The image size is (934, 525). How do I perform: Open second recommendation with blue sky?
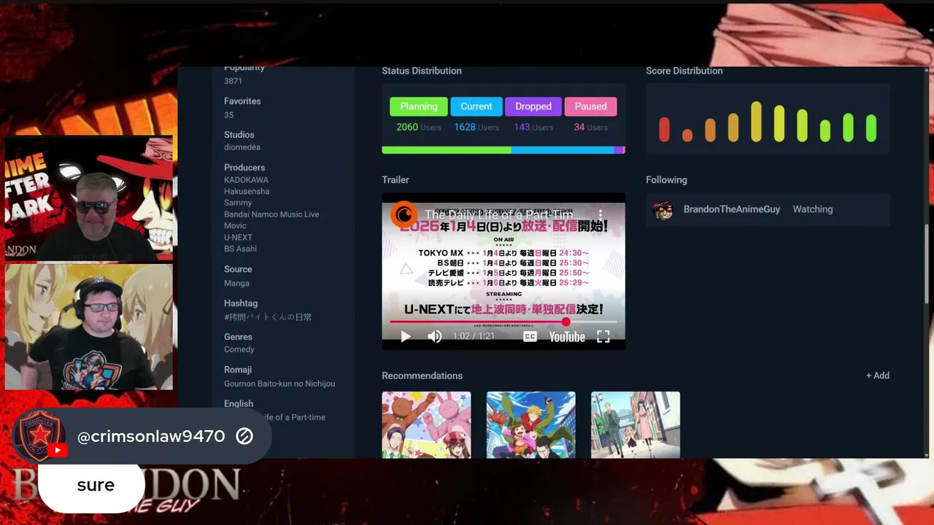530,425
